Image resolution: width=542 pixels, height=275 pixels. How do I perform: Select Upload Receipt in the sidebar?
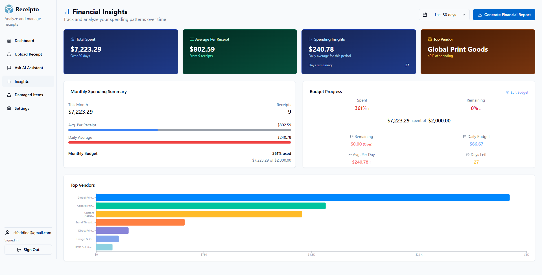(x=28, y=54)
